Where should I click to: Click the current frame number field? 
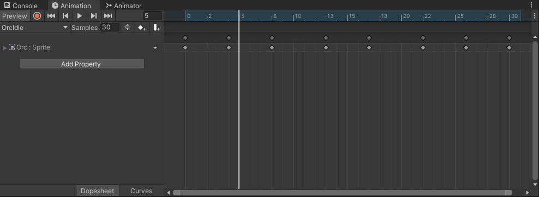152,16
